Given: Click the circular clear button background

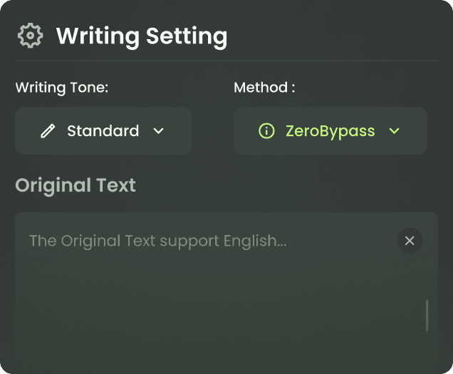Looking at the screenshot, I should tap(410, 241).
